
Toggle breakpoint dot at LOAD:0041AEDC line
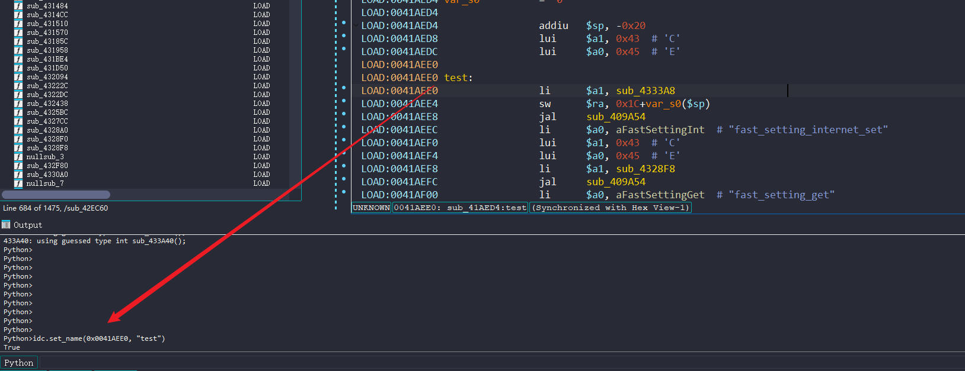coord(344,49)
